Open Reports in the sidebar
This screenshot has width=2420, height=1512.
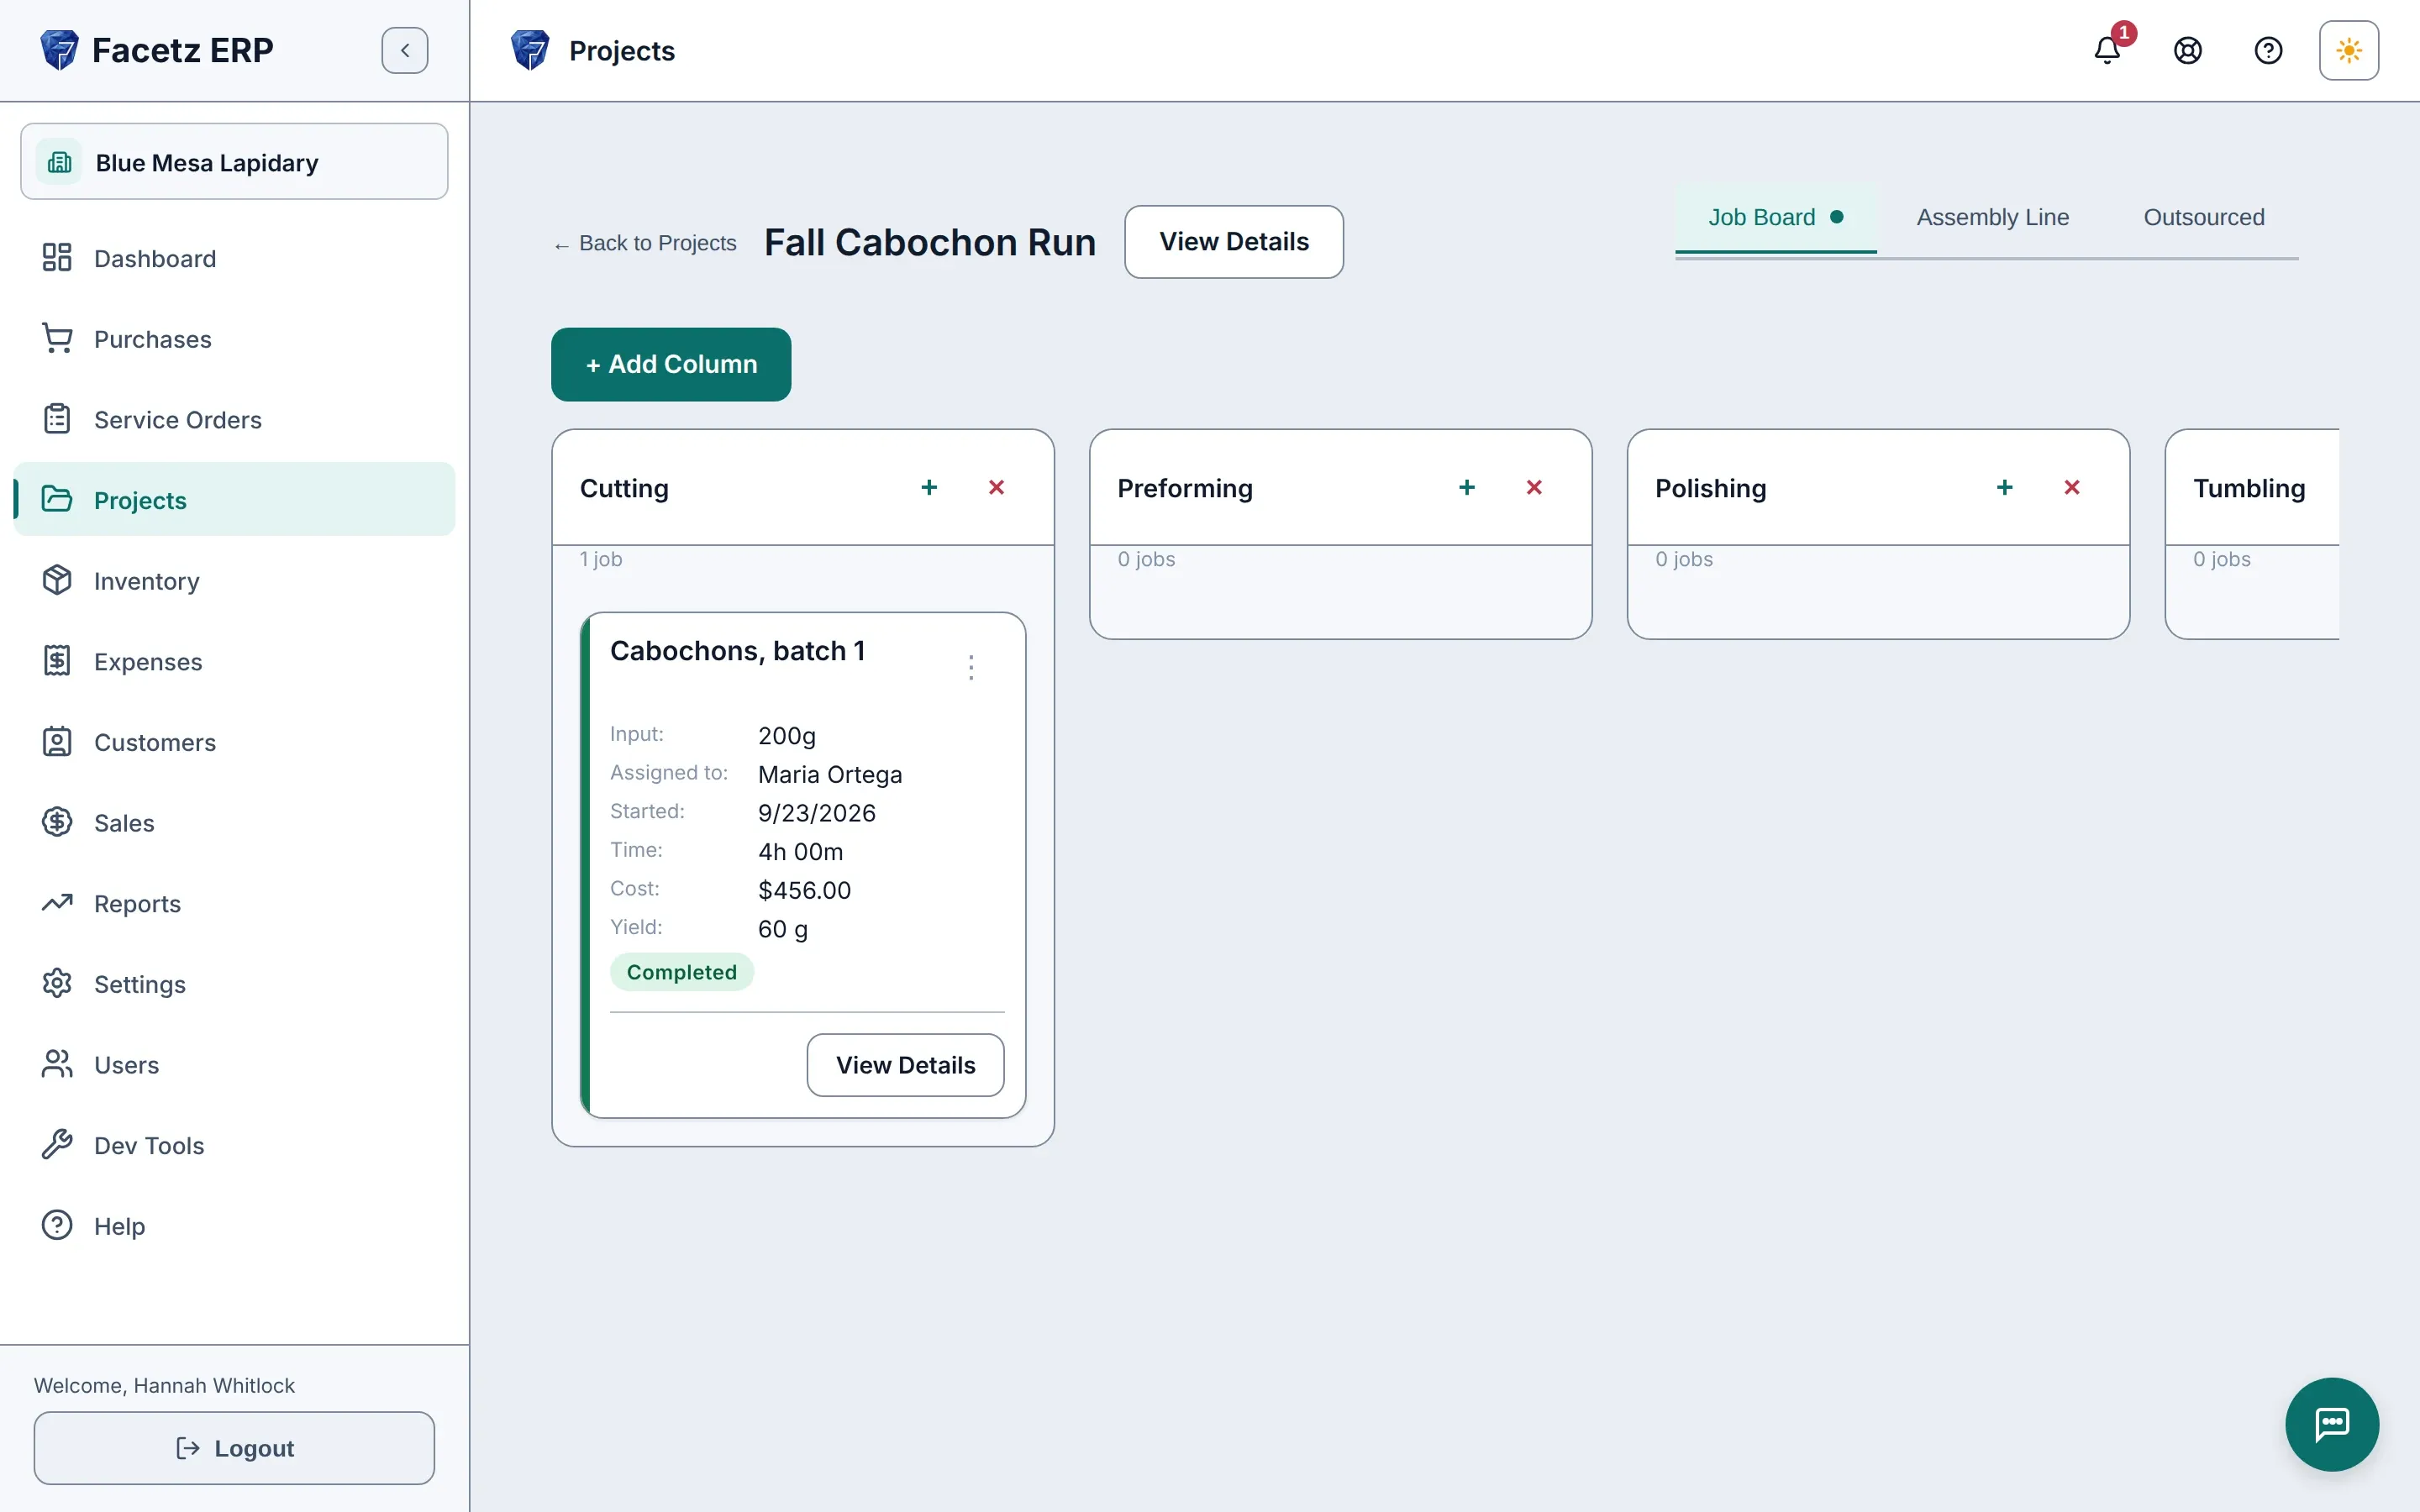234,904
